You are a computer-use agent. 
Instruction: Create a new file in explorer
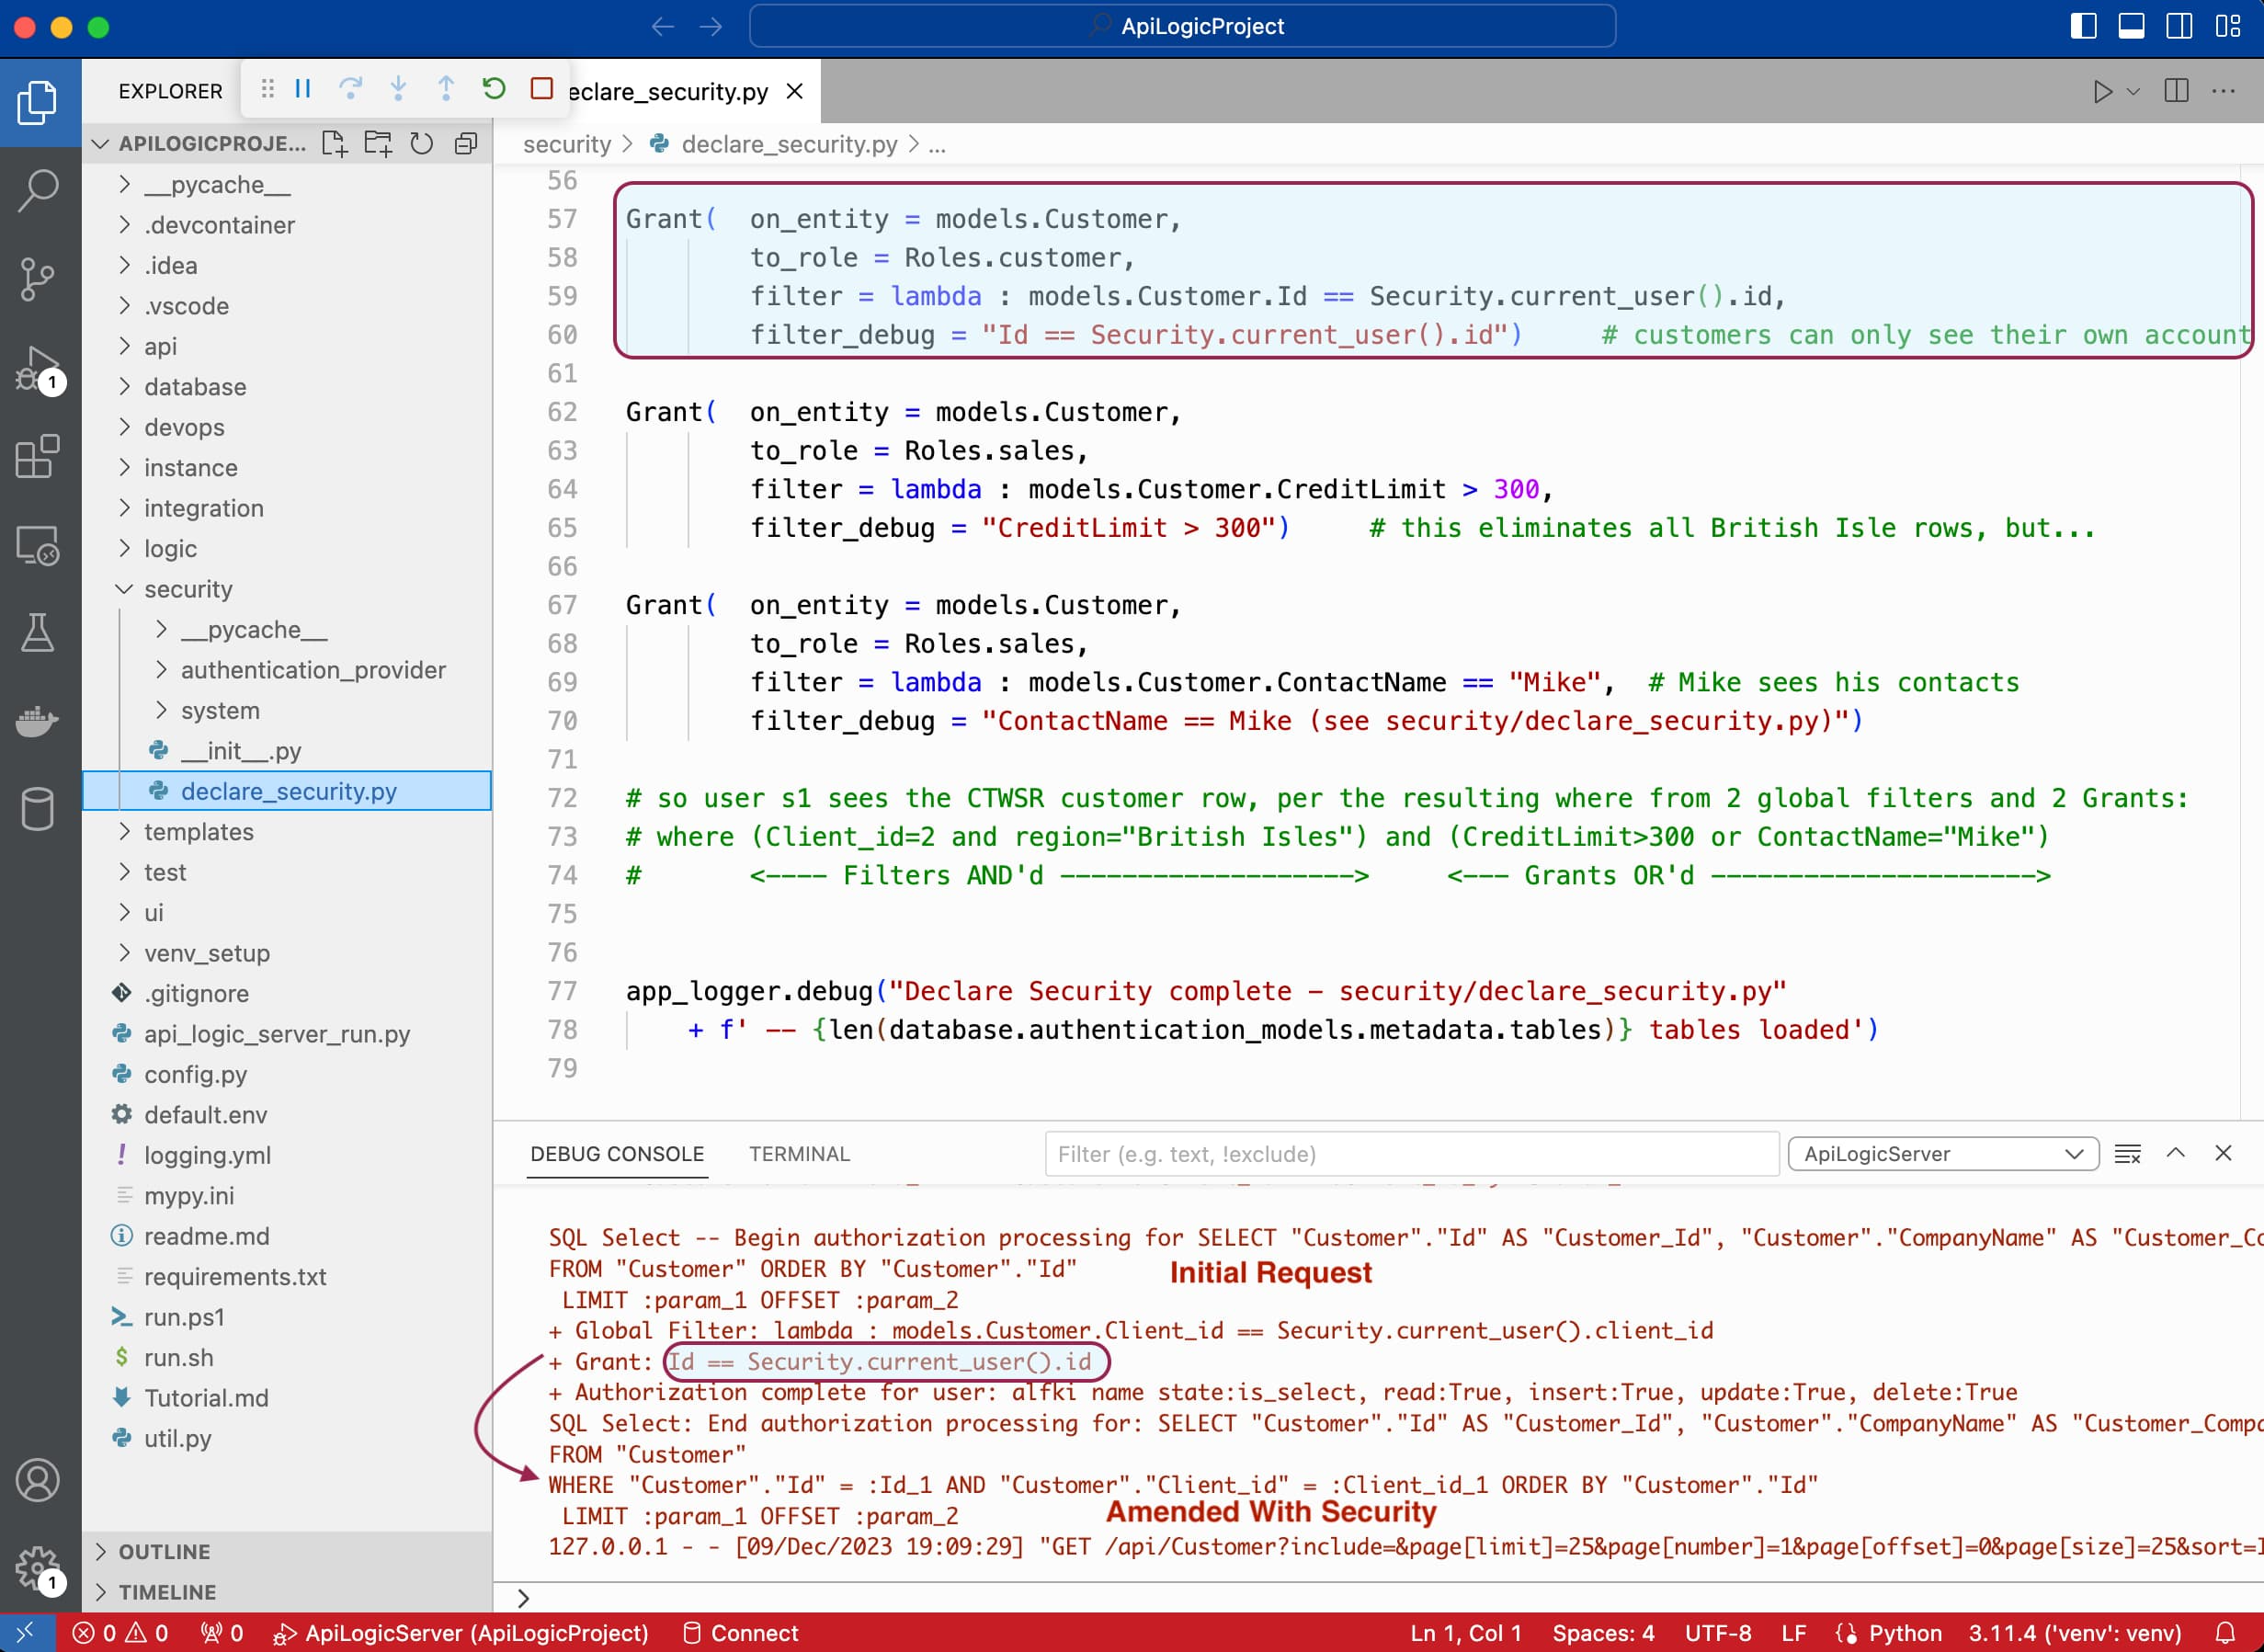tap(335, 144)
